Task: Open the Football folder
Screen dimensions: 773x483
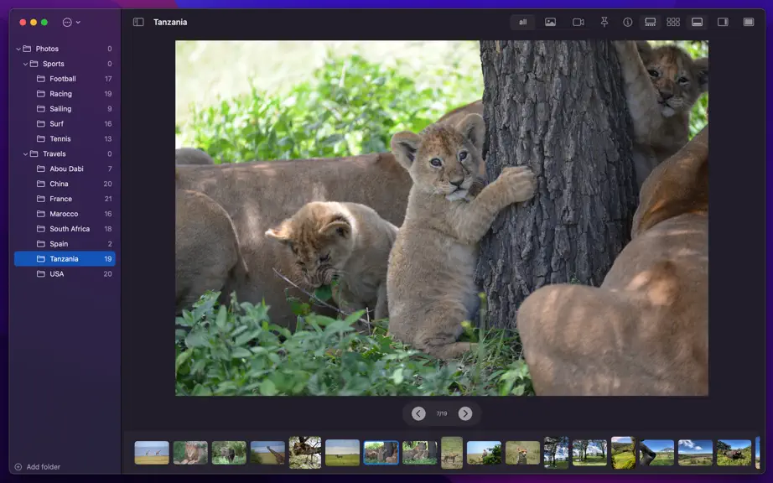Action: [x=65, y=79]
